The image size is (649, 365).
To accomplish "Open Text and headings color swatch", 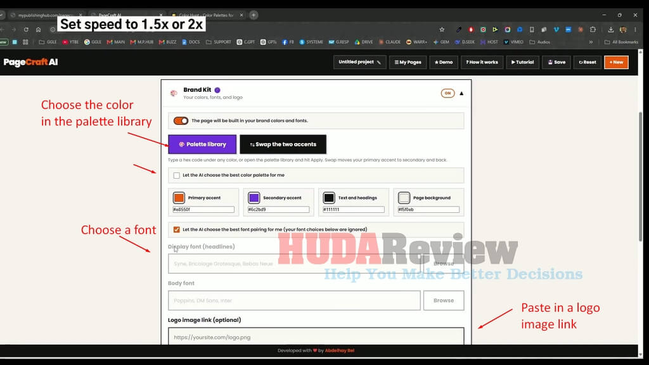I will coord(329,198).
